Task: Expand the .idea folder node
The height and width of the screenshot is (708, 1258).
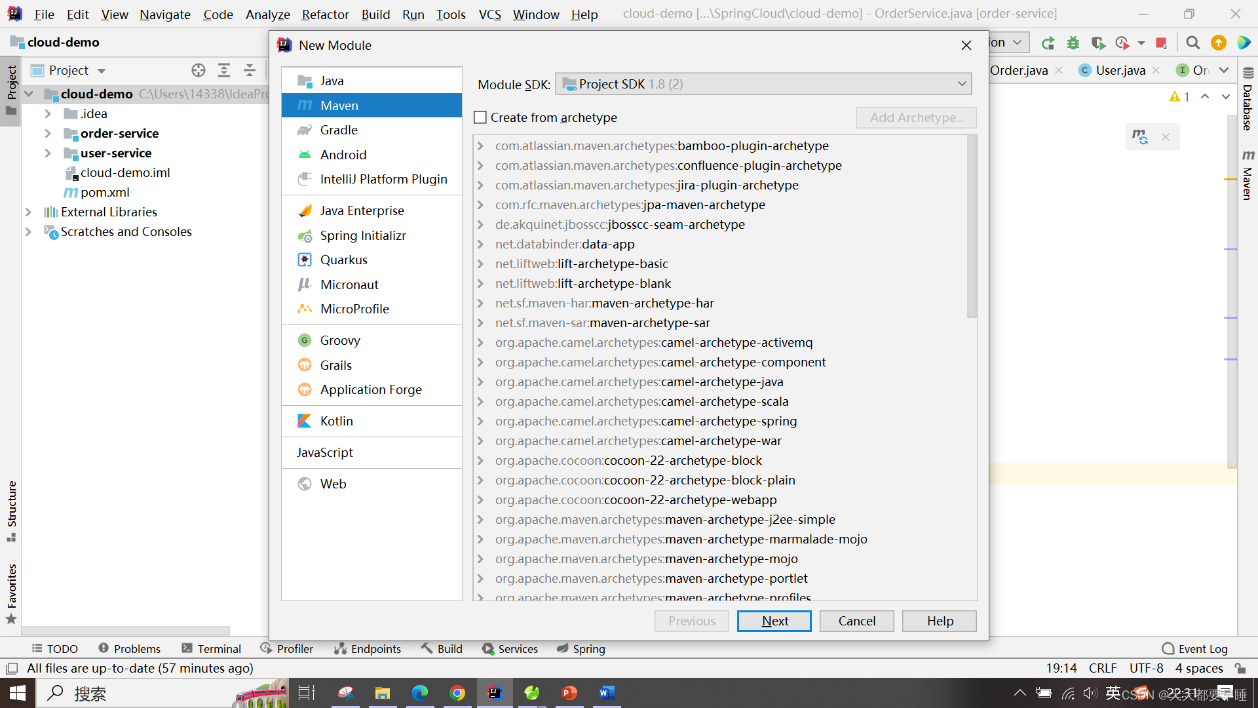Action: (48, 113)
